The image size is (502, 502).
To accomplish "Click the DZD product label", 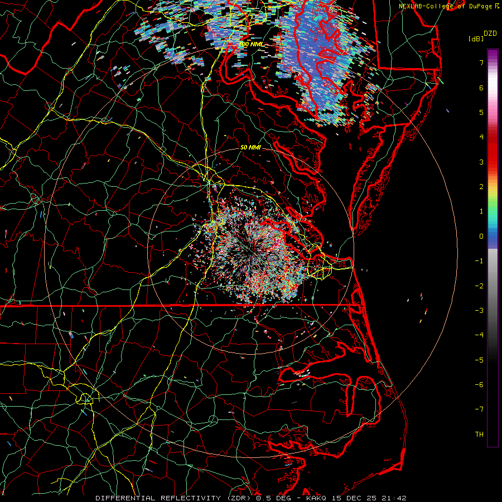I will (x=490, y=33).
